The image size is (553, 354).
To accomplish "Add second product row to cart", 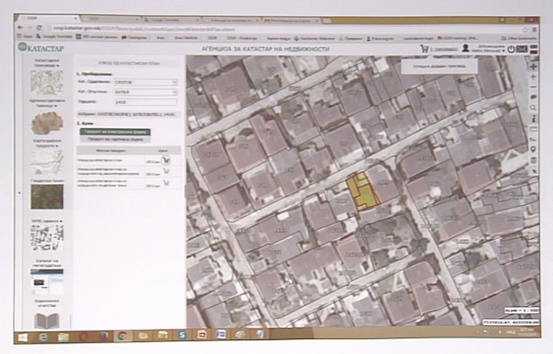I will (166, 172).
